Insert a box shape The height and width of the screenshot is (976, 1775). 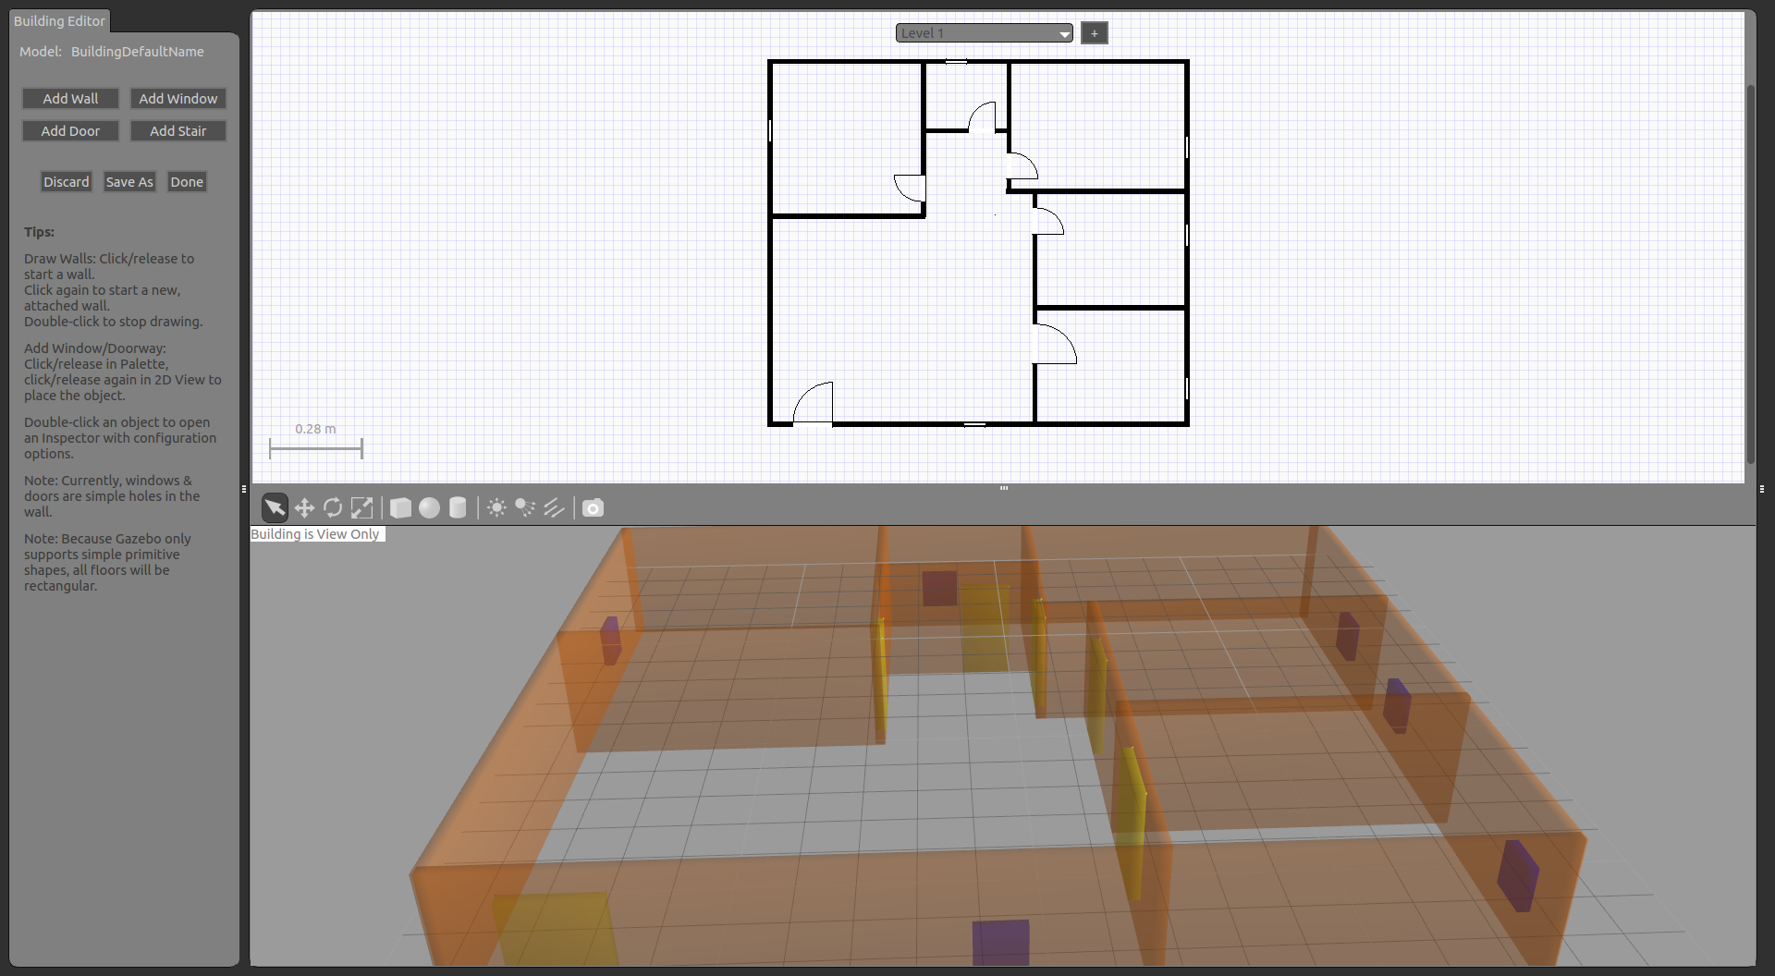pos(400,507)
